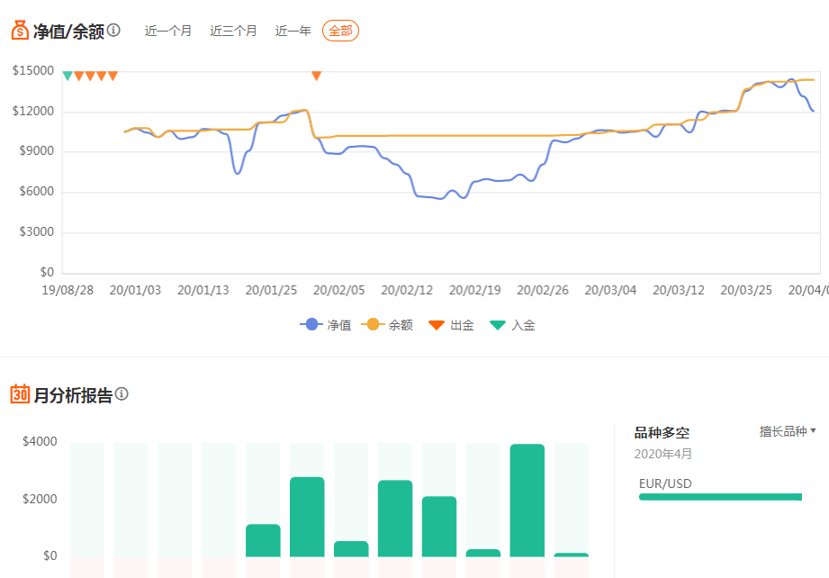This screenshot has height=578, width=829.
Task: Click the last orange marker in the left group of four
Action: 113,77
